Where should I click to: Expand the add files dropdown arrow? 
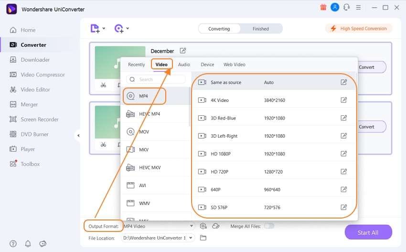tap(104, 28)
